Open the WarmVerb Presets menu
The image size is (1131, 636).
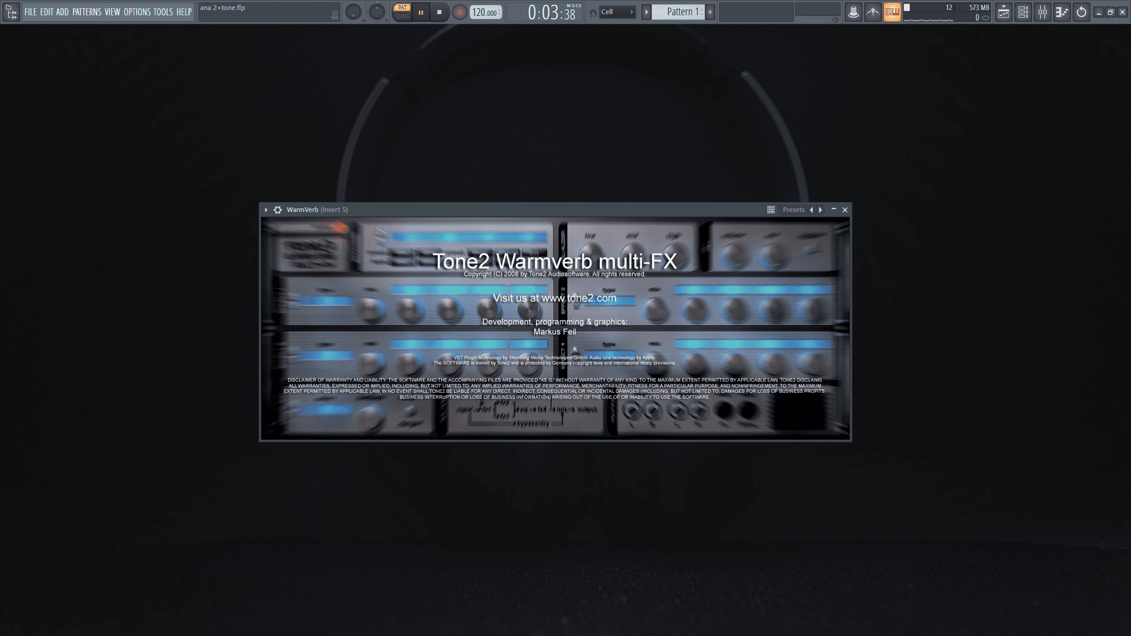[793, 210]
